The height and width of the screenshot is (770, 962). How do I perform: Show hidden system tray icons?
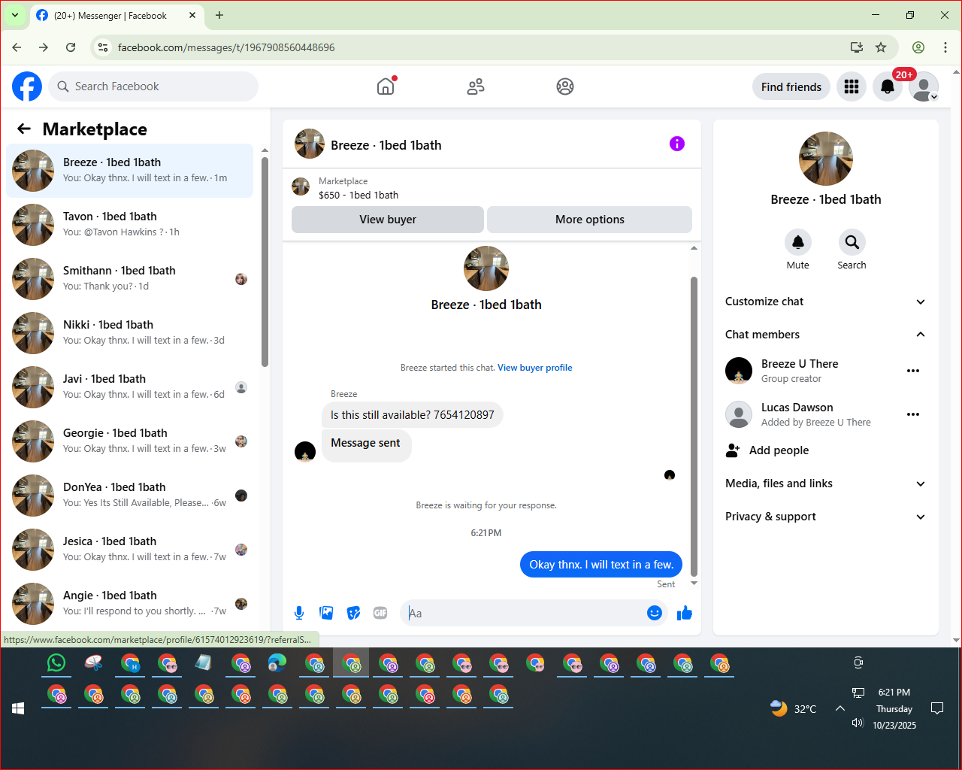[840, 708]
